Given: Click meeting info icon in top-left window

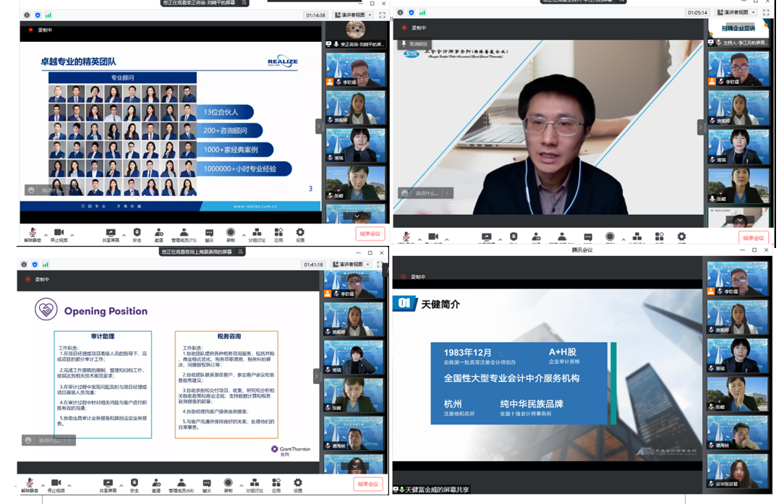Looking at the screenshot, I should 27,15.
